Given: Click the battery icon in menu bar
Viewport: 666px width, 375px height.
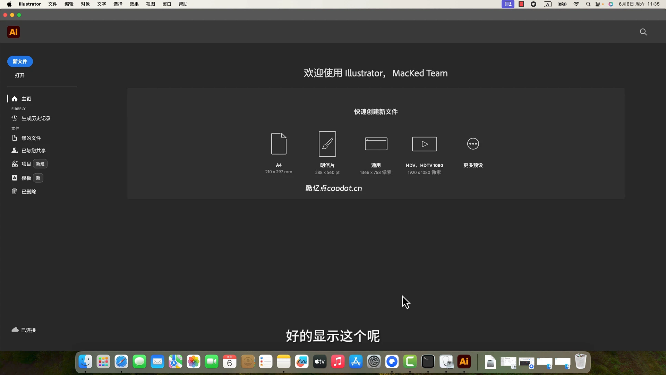Looking at the screenshot, I should coord(562,4).
